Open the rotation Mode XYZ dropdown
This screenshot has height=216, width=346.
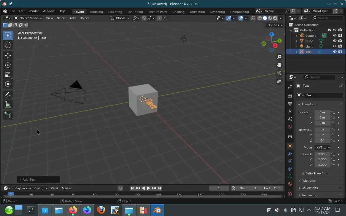[323, 147]
